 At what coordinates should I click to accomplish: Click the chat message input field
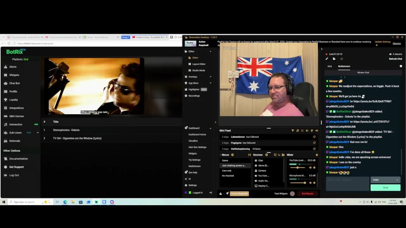click(348, 184)
